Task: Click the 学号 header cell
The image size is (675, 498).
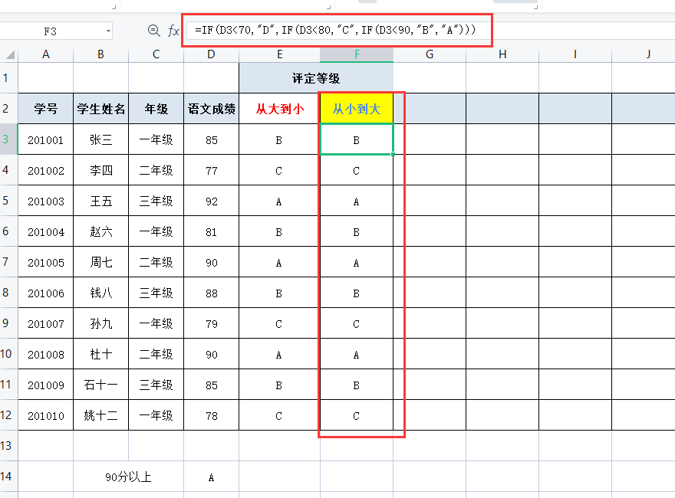Action: [x=45, y=108]
